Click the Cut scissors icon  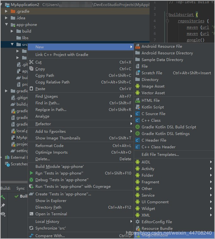click(31, 62)
